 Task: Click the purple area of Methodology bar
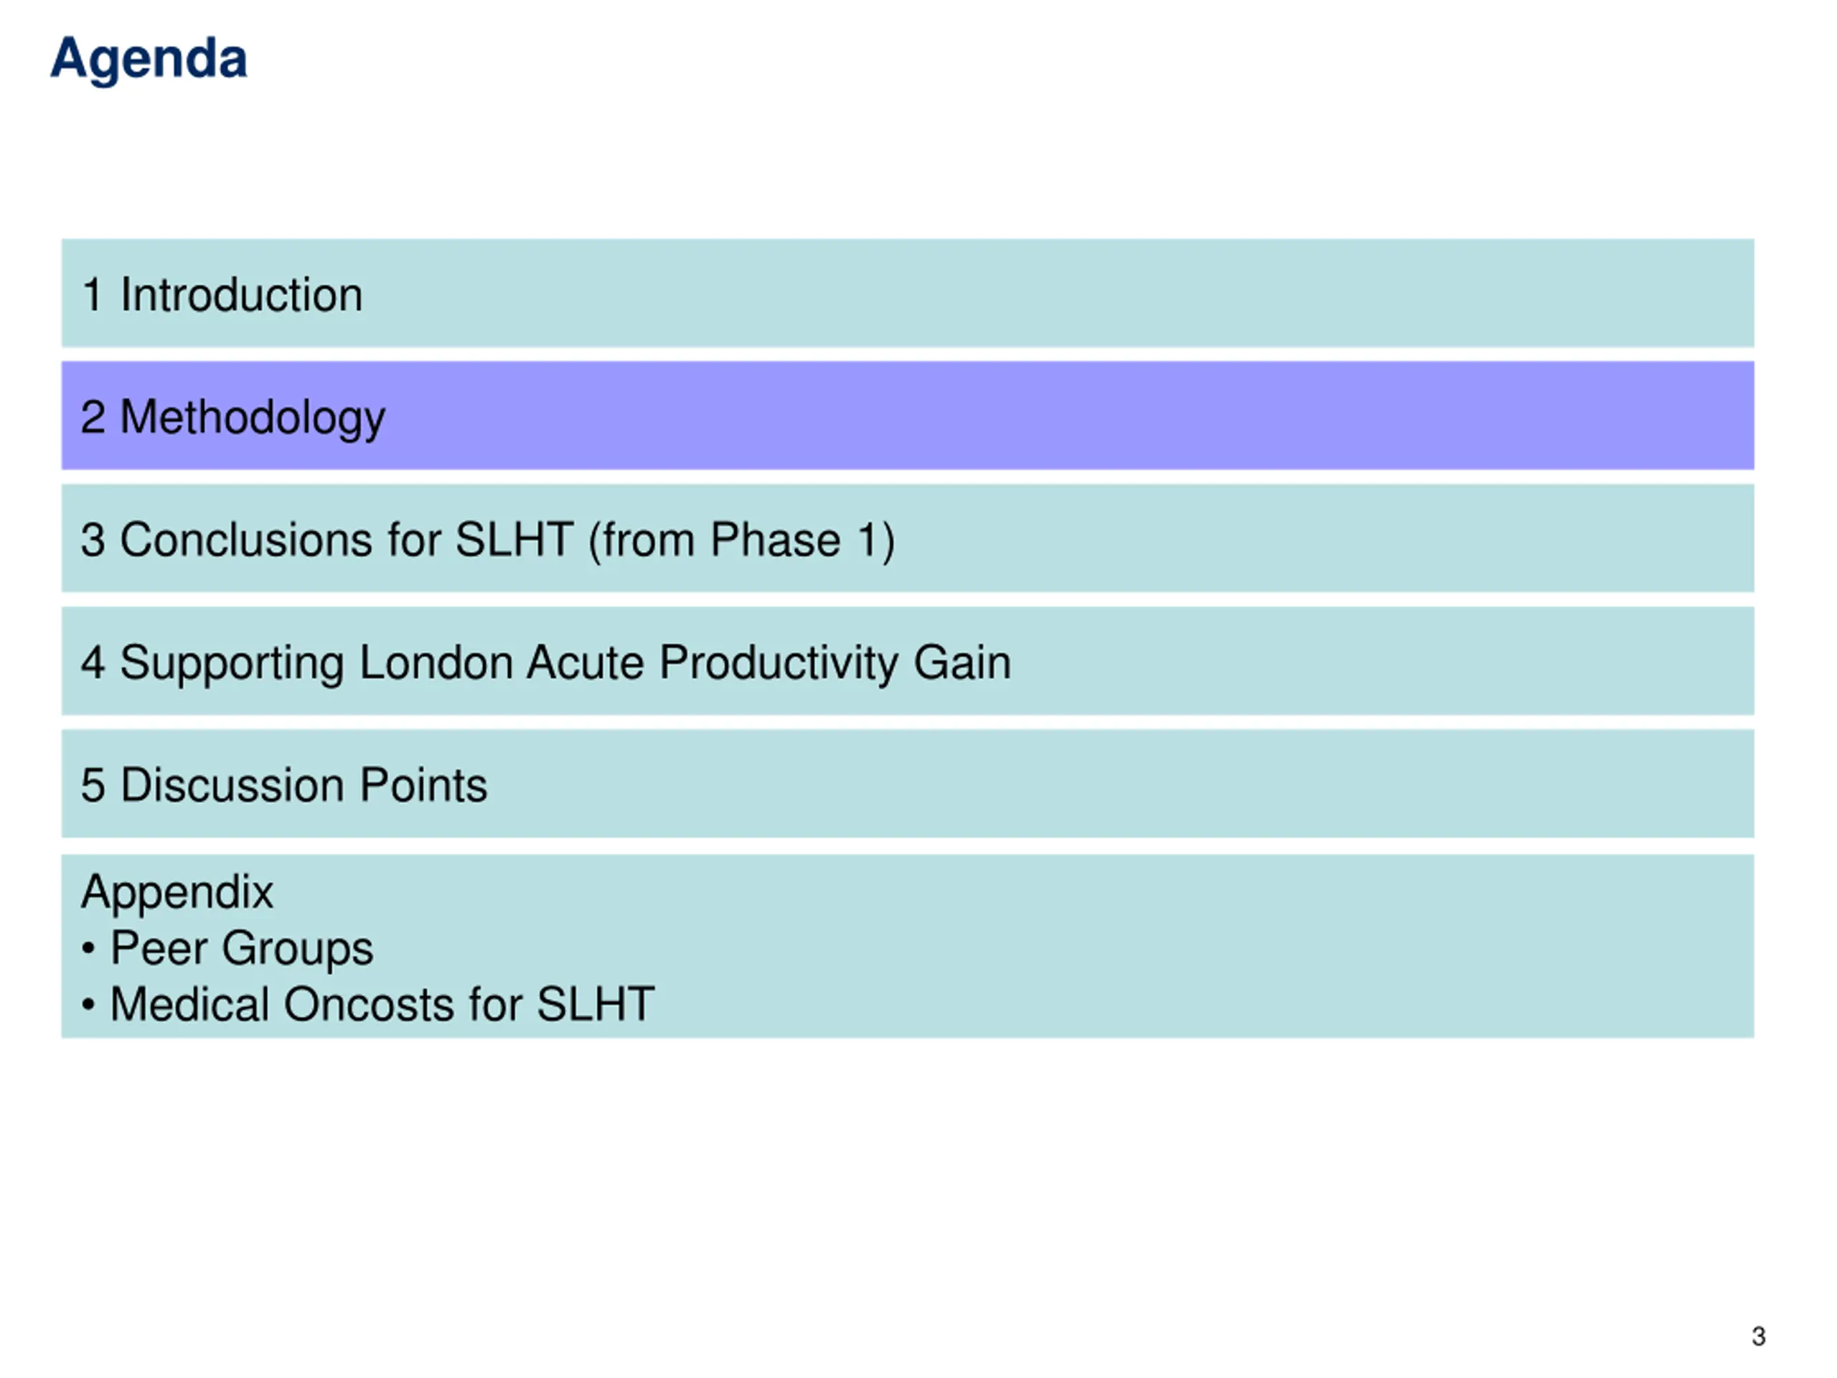pos(1080,416)
